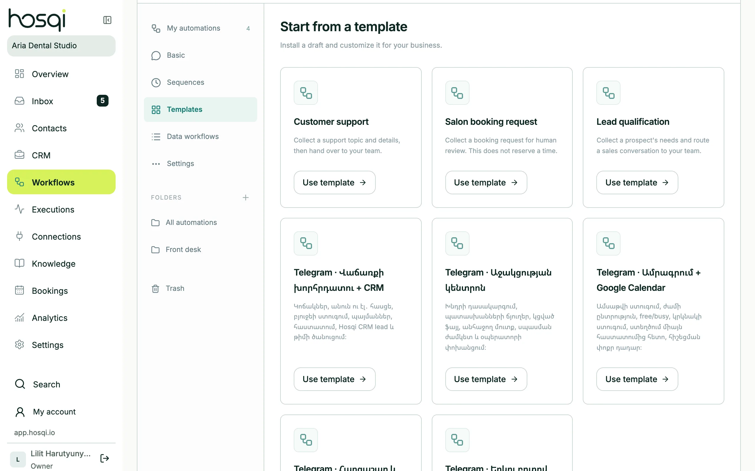Click the Inbox badge showing 5

102,101
